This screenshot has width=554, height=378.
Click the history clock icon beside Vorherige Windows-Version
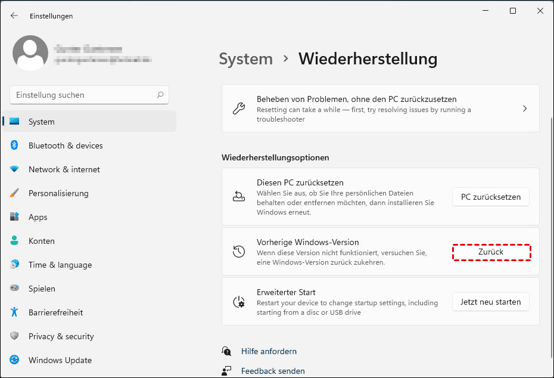tap(239, 252)
